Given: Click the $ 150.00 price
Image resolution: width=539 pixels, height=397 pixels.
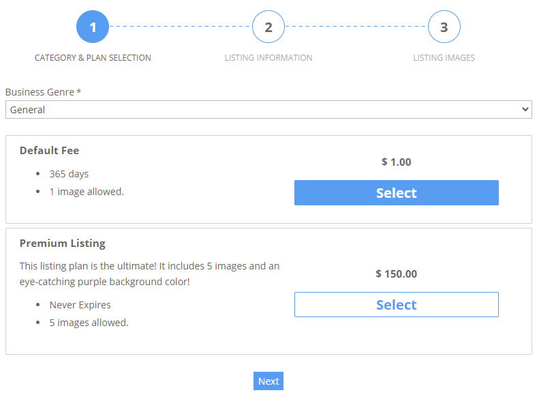Looking at the screenshot, I should [x=397, y=274].
